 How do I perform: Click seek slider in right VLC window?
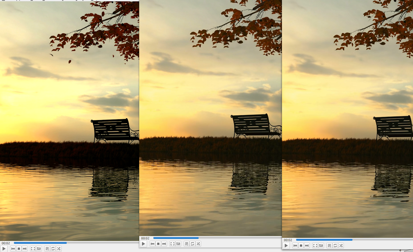(x=354, y=240)
